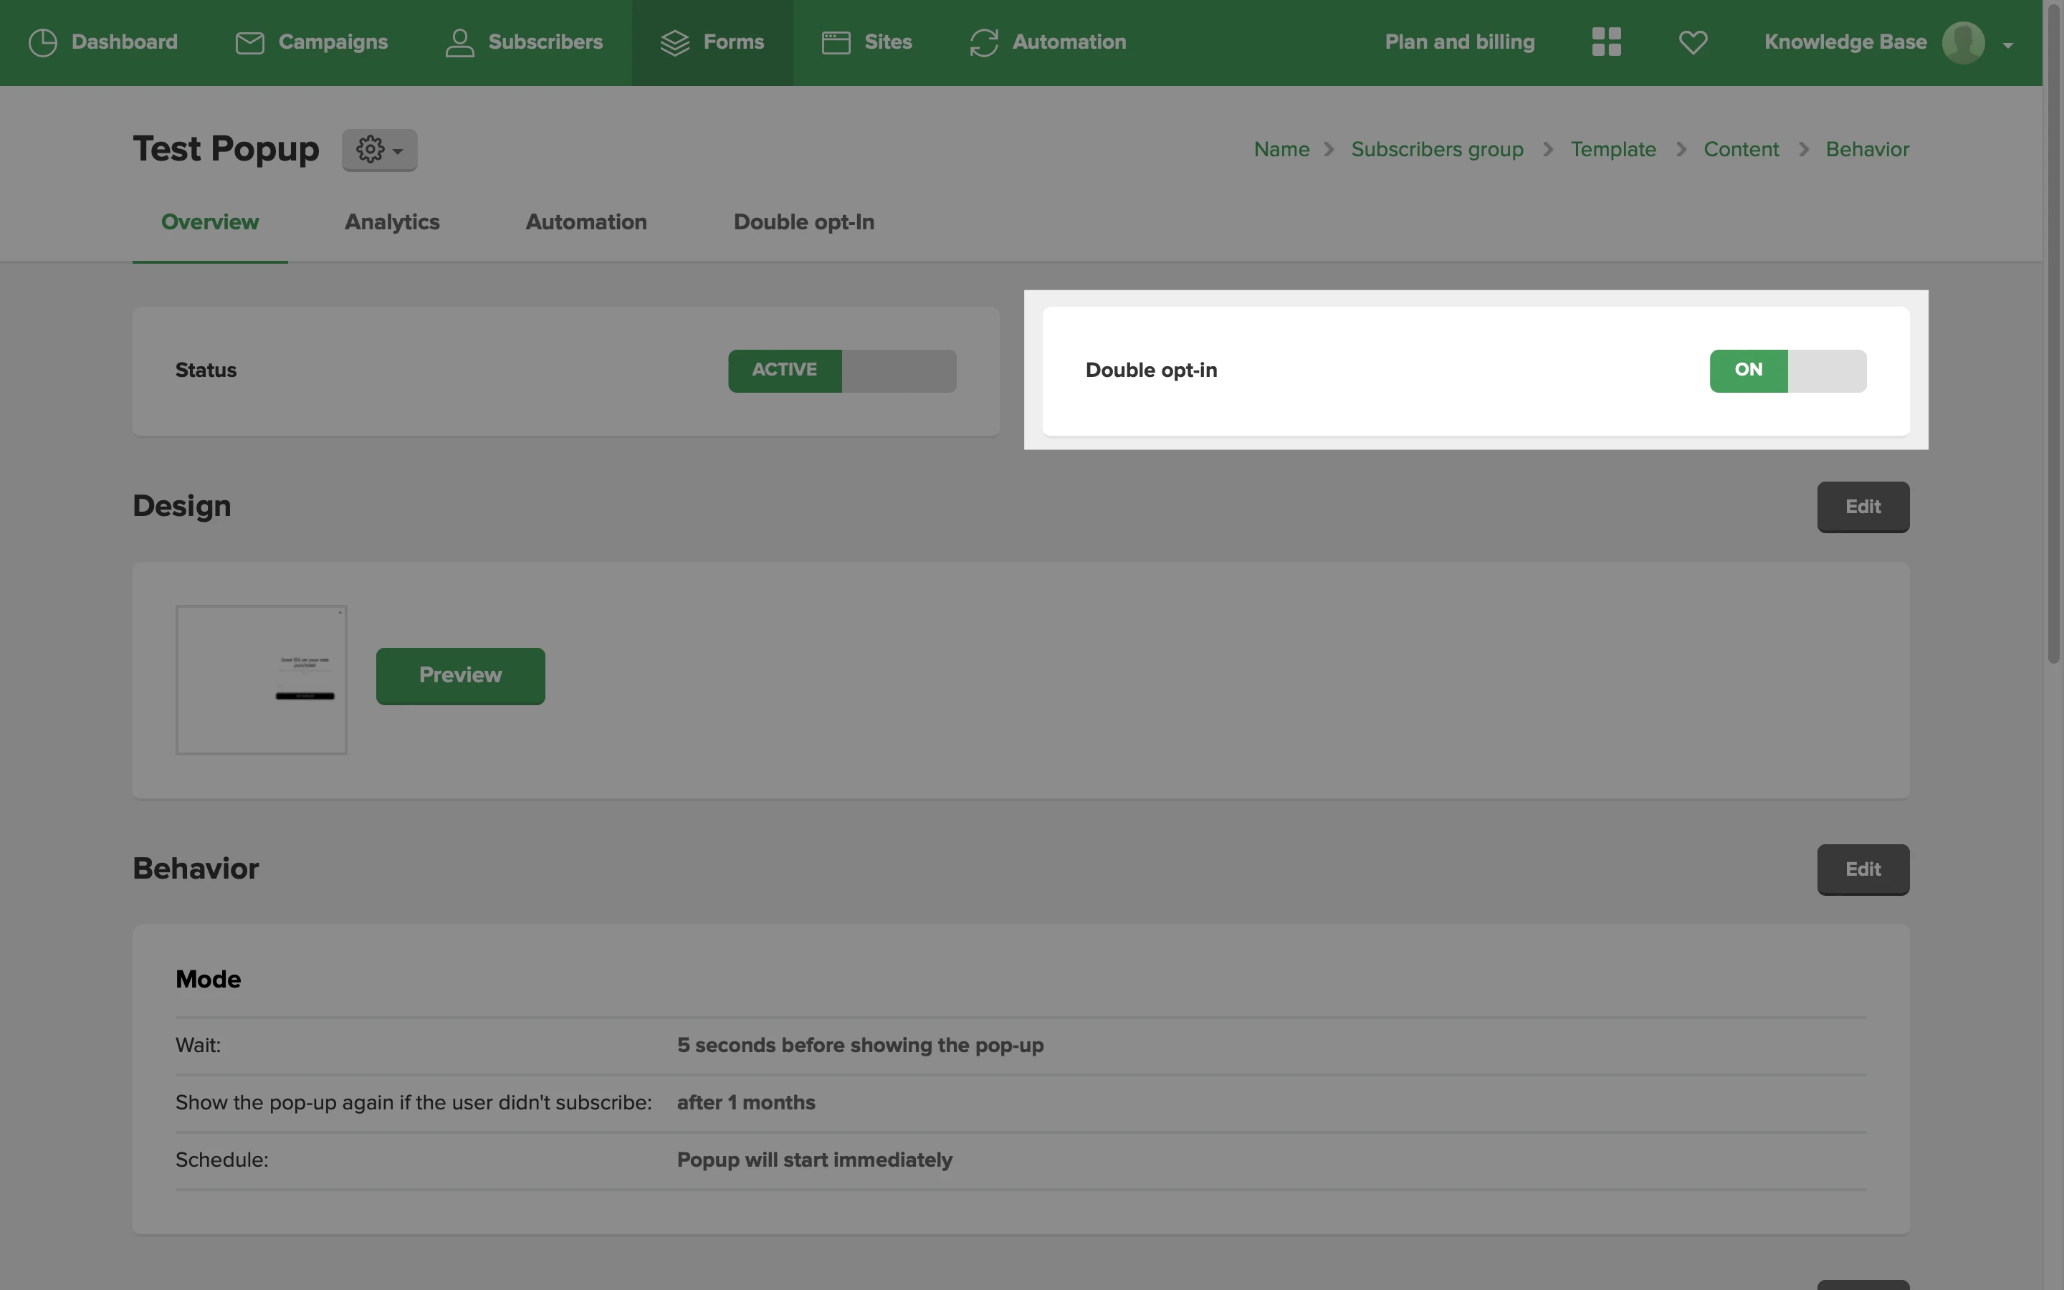Go to Subscribers group breadcrumb step
The height and width of the screenshot is (1290, 2064).
[1437, 149]
